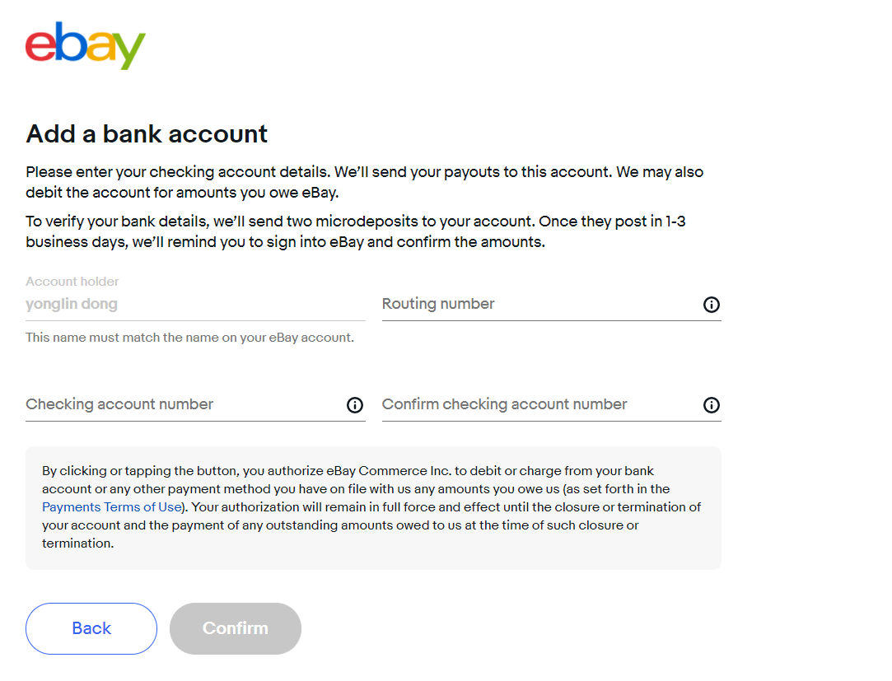Focus the Routing number field
Screen dimensions: 892x681
[535, 305]
